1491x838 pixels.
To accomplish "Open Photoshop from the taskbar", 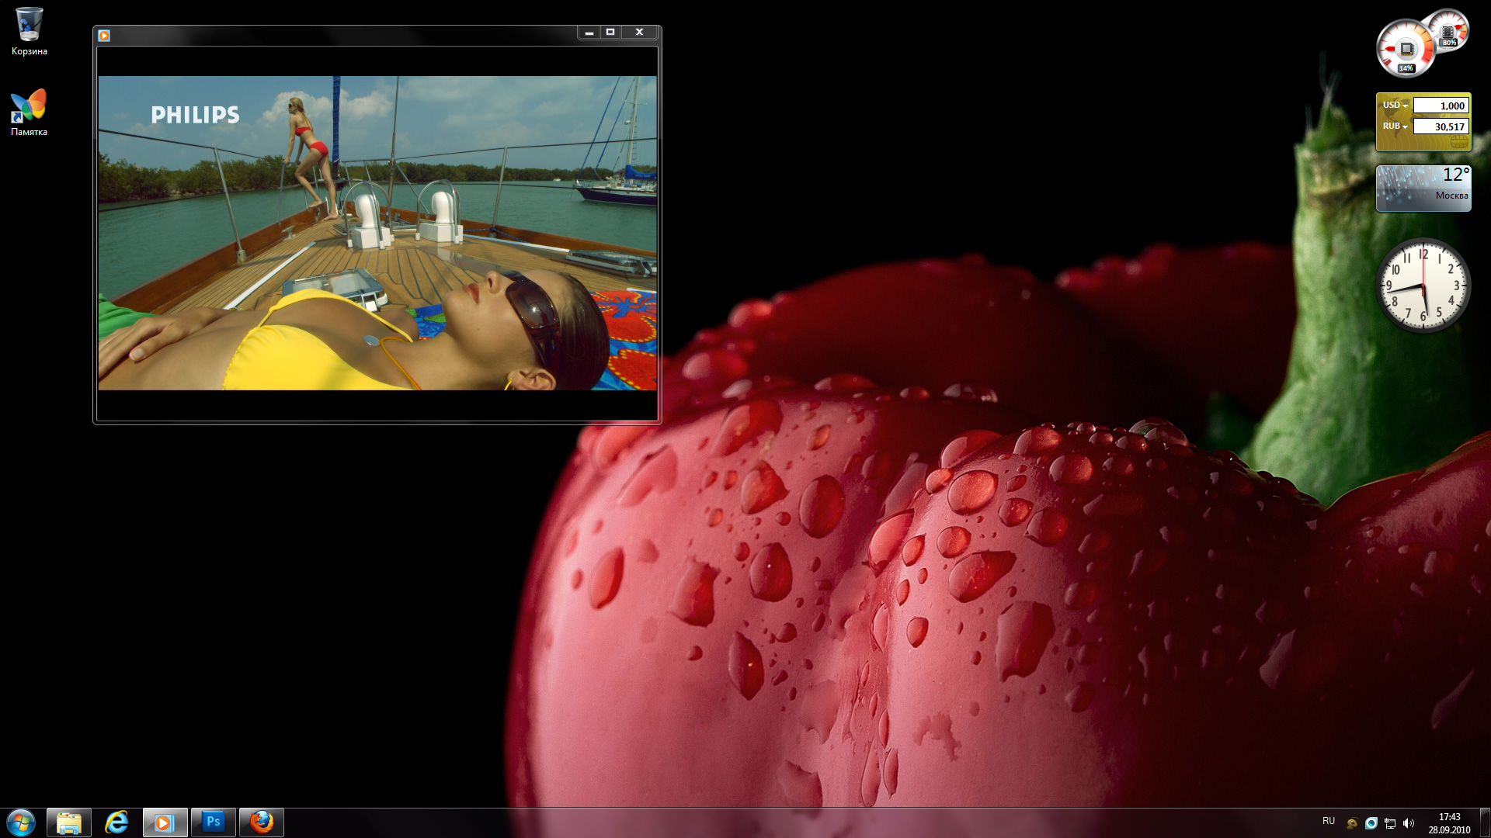I will click(213, 822).
